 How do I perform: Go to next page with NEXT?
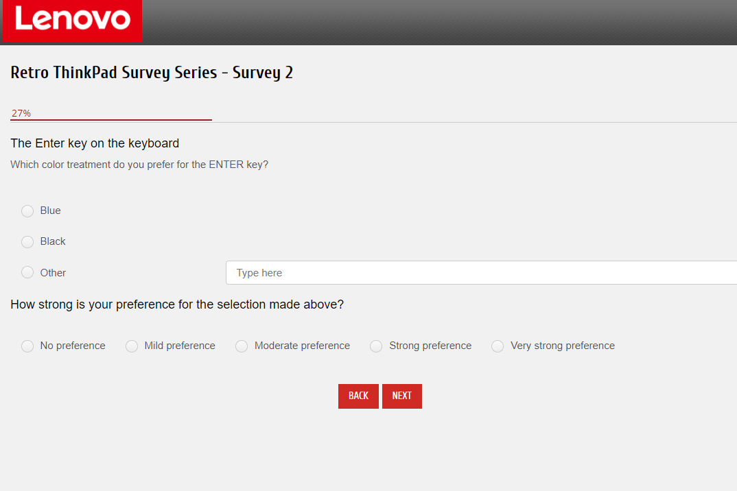401,396
